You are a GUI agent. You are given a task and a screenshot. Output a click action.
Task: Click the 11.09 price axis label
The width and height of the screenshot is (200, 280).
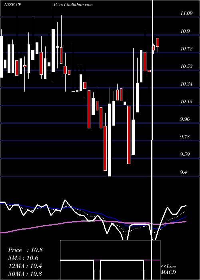tap(186, 13)
